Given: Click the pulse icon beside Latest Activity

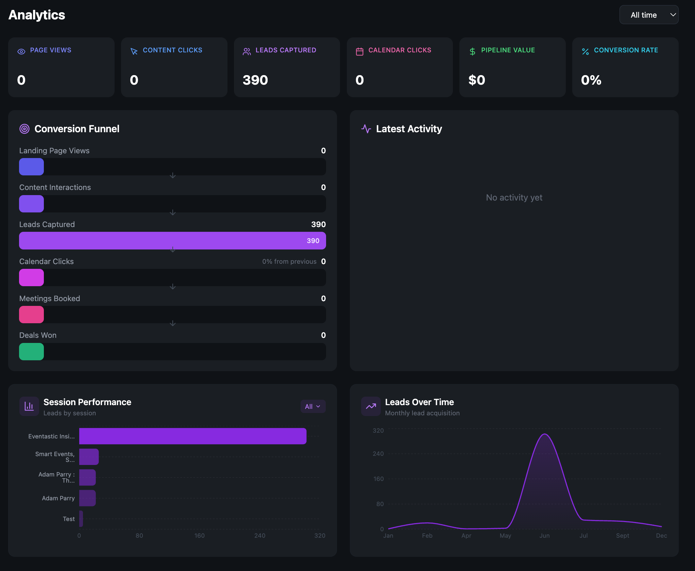Looking at the screenshot, I should pyautogui.click(x=366, y=129).
